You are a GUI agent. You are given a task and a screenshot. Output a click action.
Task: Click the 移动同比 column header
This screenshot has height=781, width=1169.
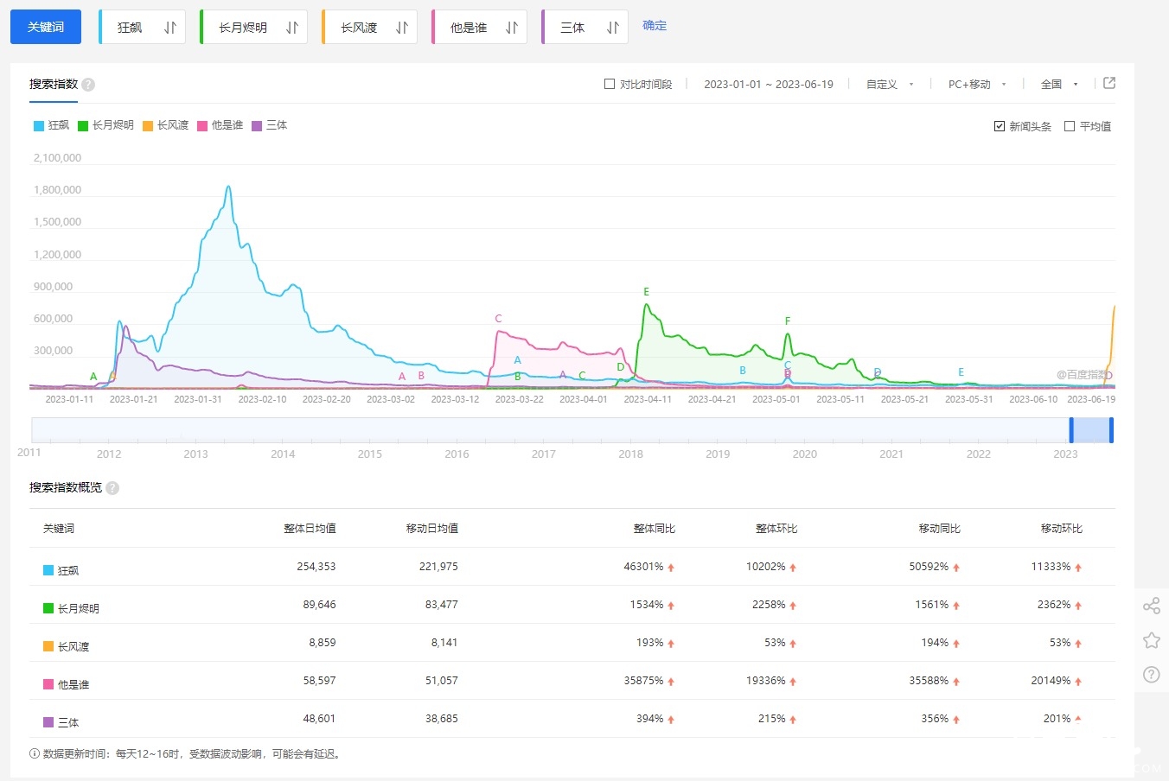pos(940,529)
